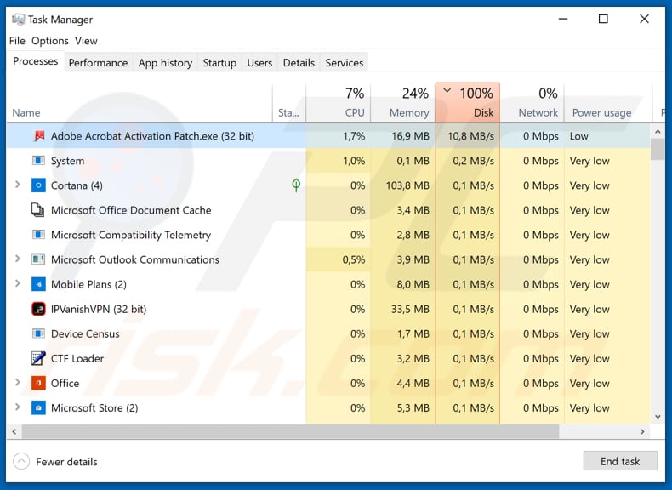The height and width of the screenshot is (490, 672).
Task: Switch to the Details tab
Action: (299, 63)
